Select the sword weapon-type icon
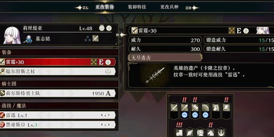The width and height of the screenshot is (274, 137). (174, 108)
